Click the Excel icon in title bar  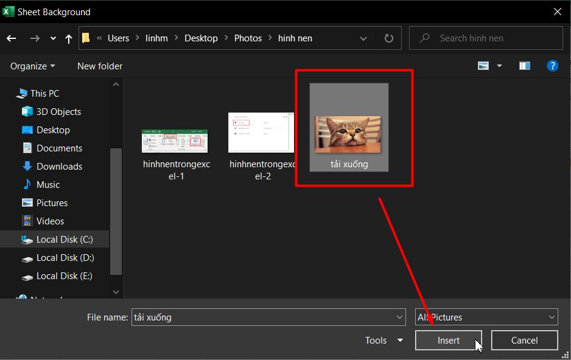click(x=8, y=12)
